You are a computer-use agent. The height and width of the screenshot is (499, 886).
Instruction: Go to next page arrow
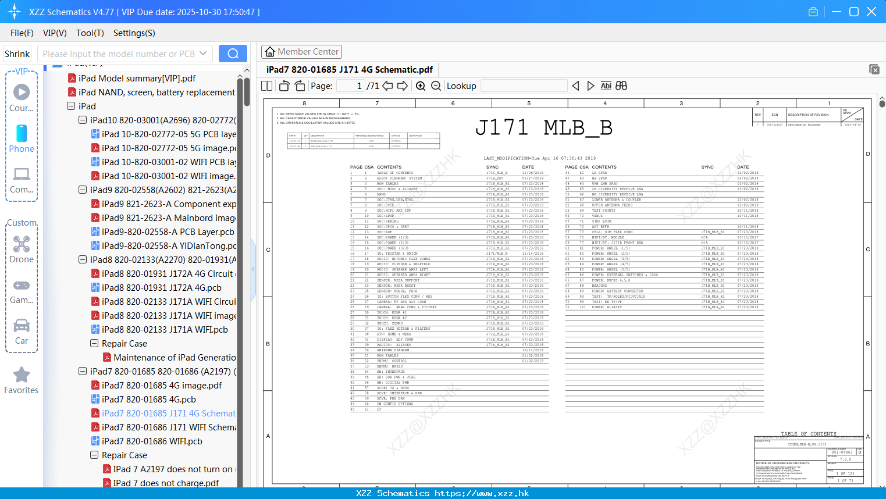(x=403, y=85)
